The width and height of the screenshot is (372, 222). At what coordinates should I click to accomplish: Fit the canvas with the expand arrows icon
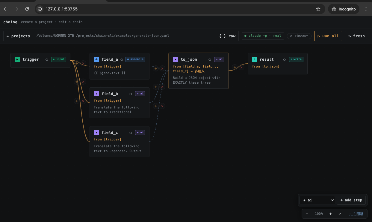(340, 214)
